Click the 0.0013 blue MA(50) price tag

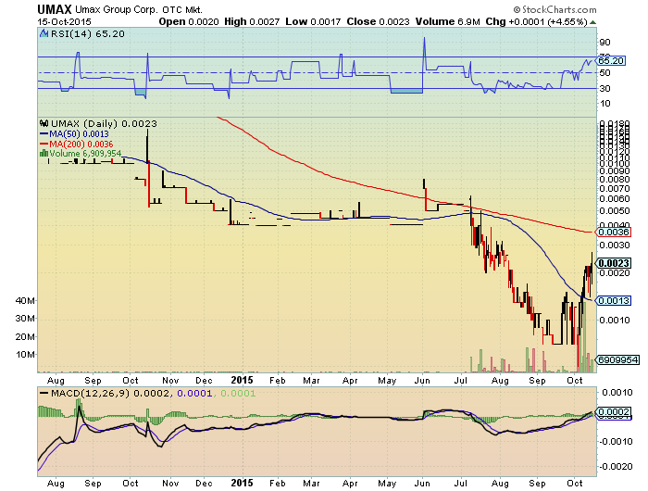click(613, 301)
